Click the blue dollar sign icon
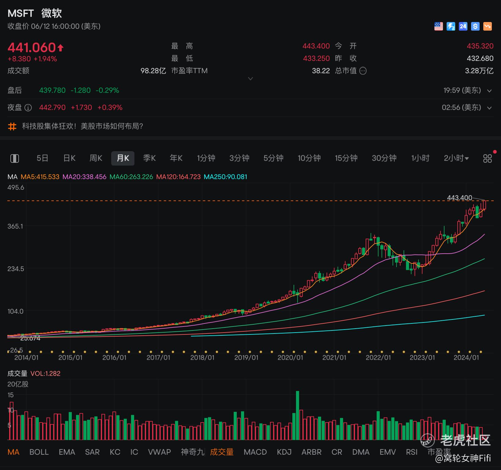The width and height of the screenshot is (501, 470). [x=475, y=26]
